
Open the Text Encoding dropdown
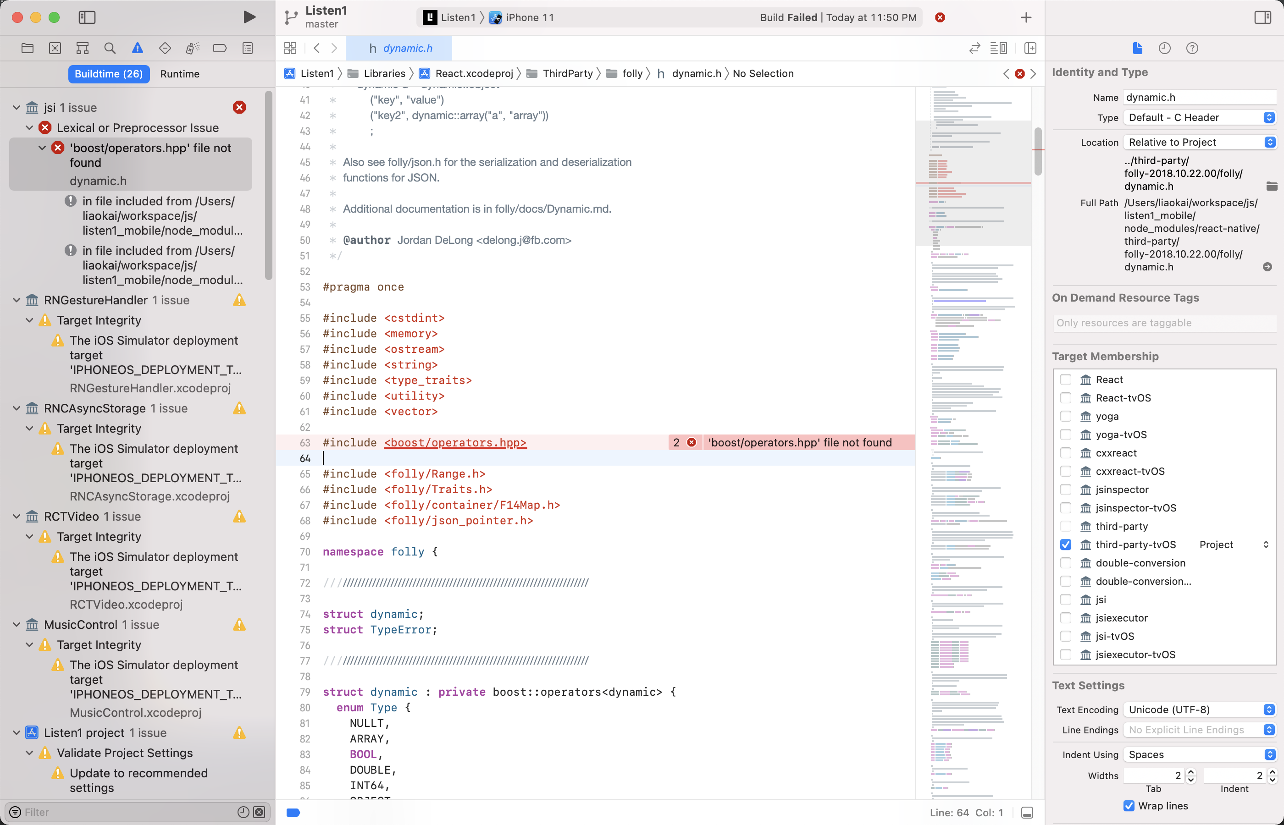[x=1199, y=710]
